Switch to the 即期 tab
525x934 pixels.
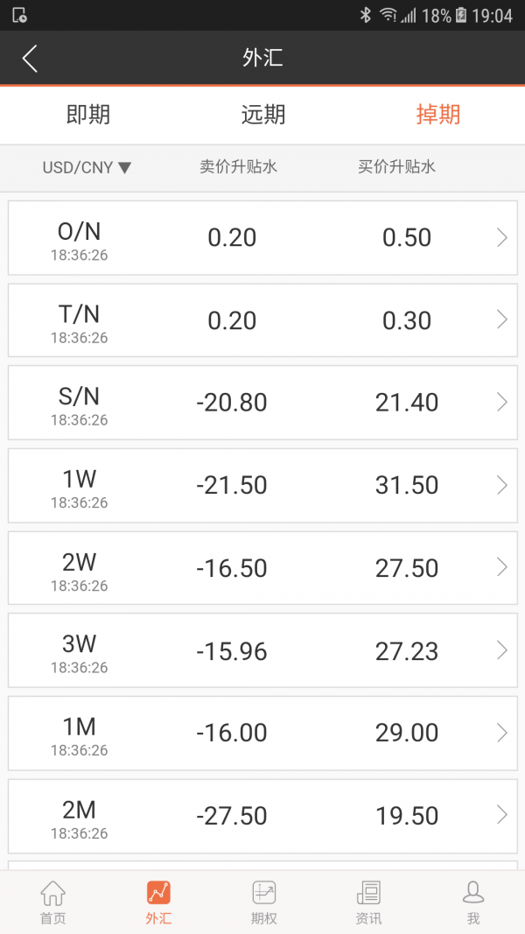[88, 115]
